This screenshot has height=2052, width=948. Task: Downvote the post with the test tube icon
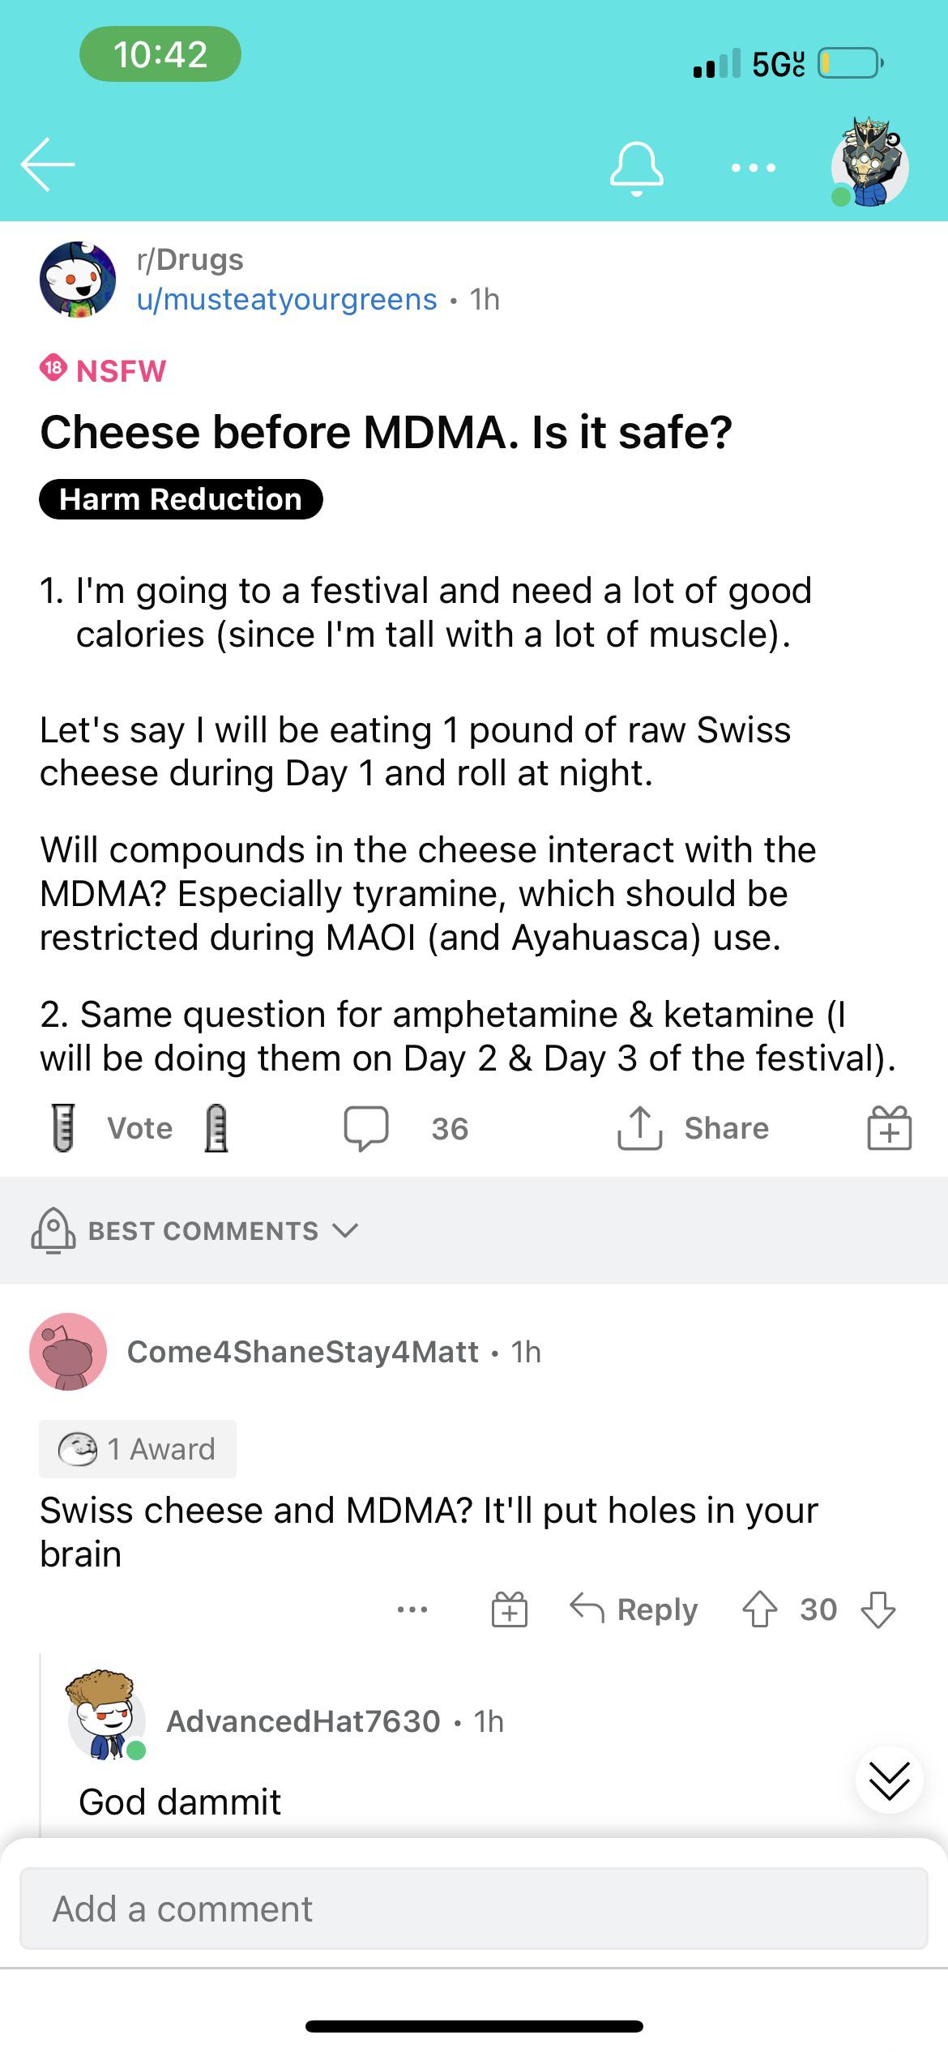[x=216, y=1128]
